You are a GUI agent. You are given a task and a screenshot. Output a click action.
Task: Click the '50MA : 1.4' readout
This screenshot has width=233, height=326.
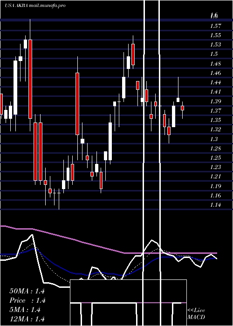click(x=27, y=291)
